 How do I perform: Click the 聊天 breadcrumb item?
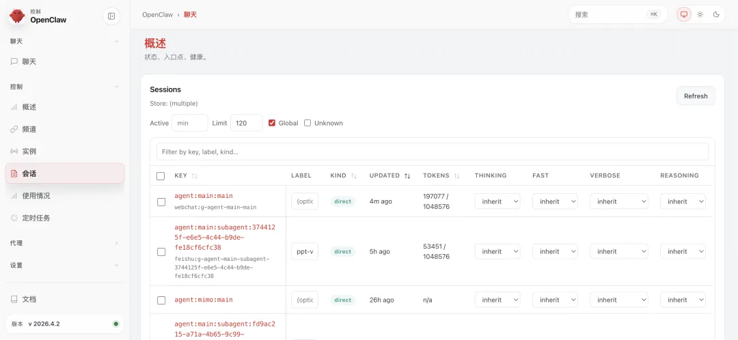[190, 14]
